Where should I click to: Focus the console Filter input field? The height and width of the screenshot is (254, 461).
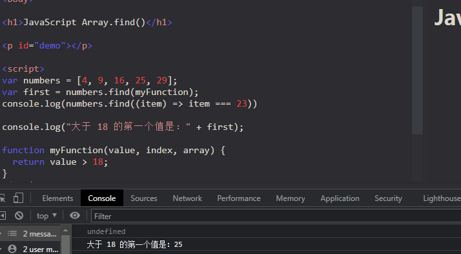click(x=276, y=216)
